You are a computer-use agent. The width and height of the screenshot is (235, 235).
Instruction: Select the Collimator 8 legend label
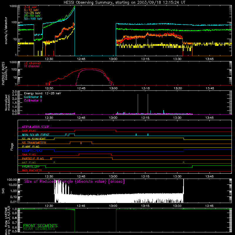coord(33,97)
